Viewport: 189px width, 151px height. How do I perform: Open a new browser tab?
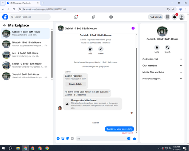pos(43,3)
